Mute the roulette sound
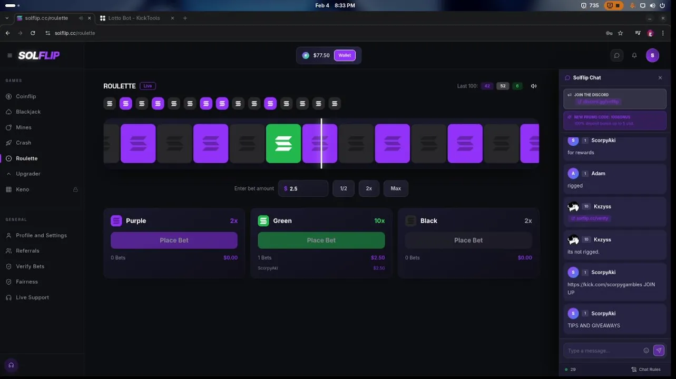Image resolution: width=676 pixels, height=379 pixels. (x=534, y=86)
